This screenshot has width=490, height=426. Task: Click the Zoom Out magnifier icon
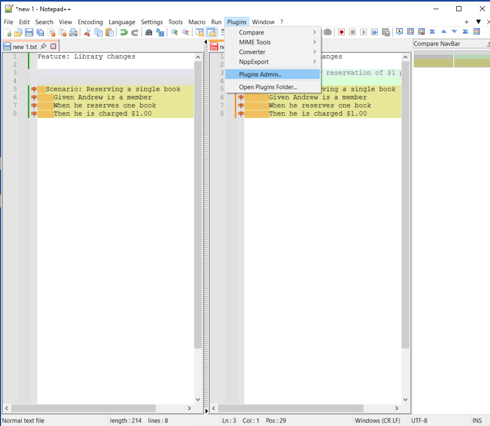[x=185, y=32]
